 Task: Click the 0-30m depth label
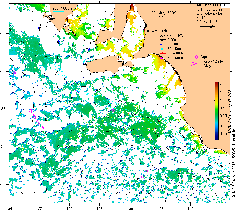[x=173, y=40]
